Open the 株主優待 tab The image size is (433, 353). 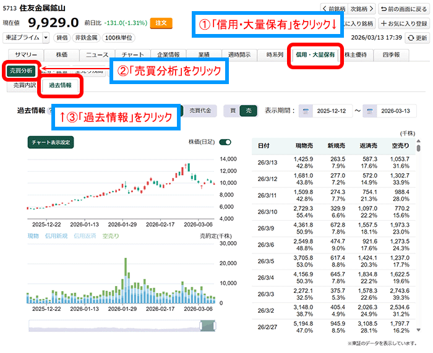356,55
